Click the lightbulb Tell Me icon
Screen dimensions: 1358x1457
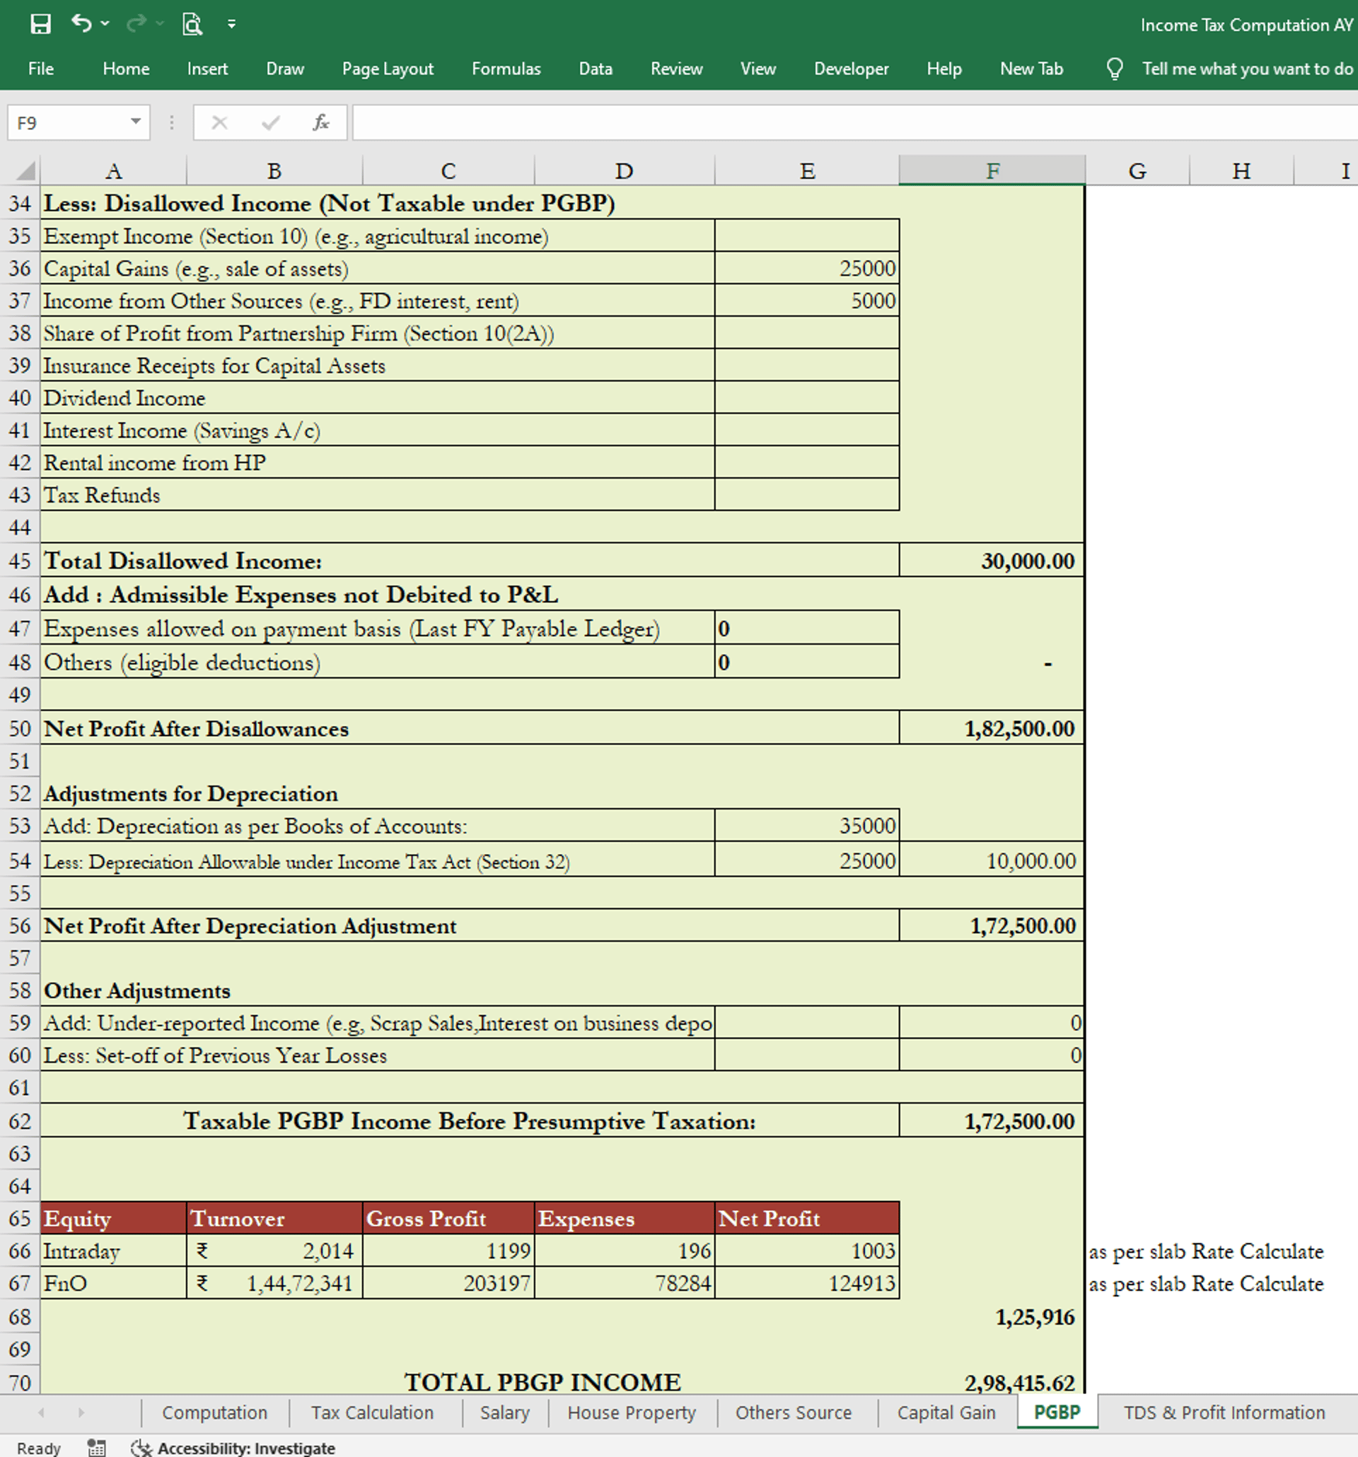coord(1114,69)
